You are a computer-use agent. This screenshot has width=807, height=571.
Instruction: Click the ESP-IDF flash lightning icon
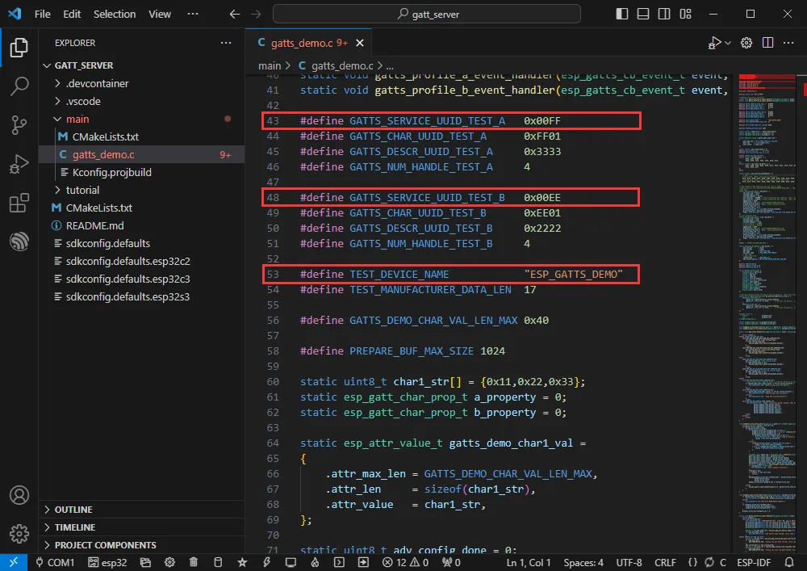(x=266, y=562)
